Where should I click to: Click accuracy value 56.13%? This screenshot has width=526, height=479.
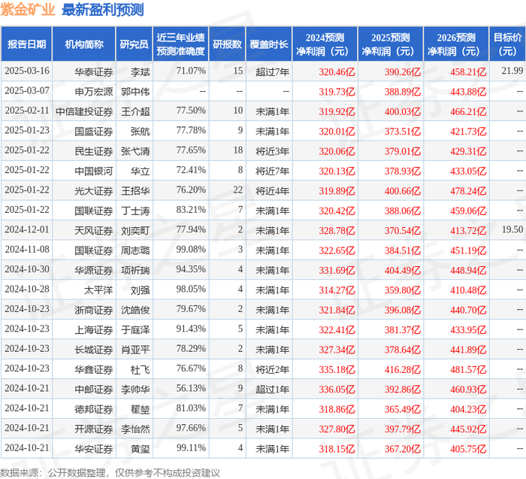[x=191, y=388]
